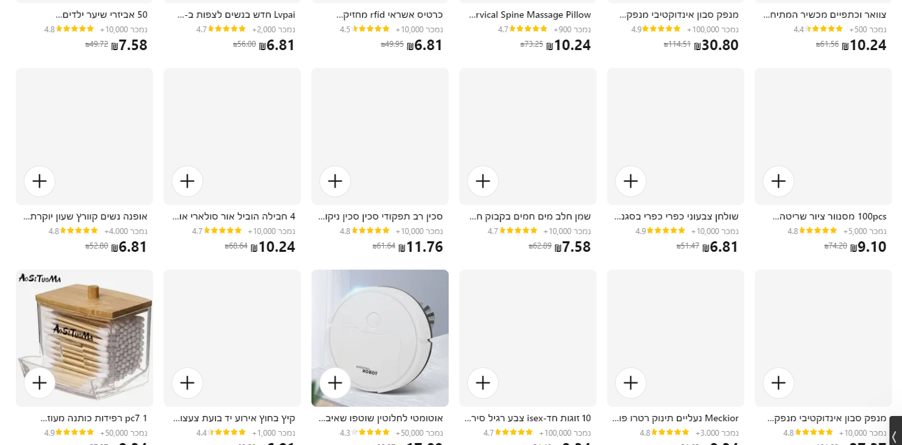902x445 pixels.
Task: Open the Lvpai women's watch product title
Action: (x=236, y=15)
